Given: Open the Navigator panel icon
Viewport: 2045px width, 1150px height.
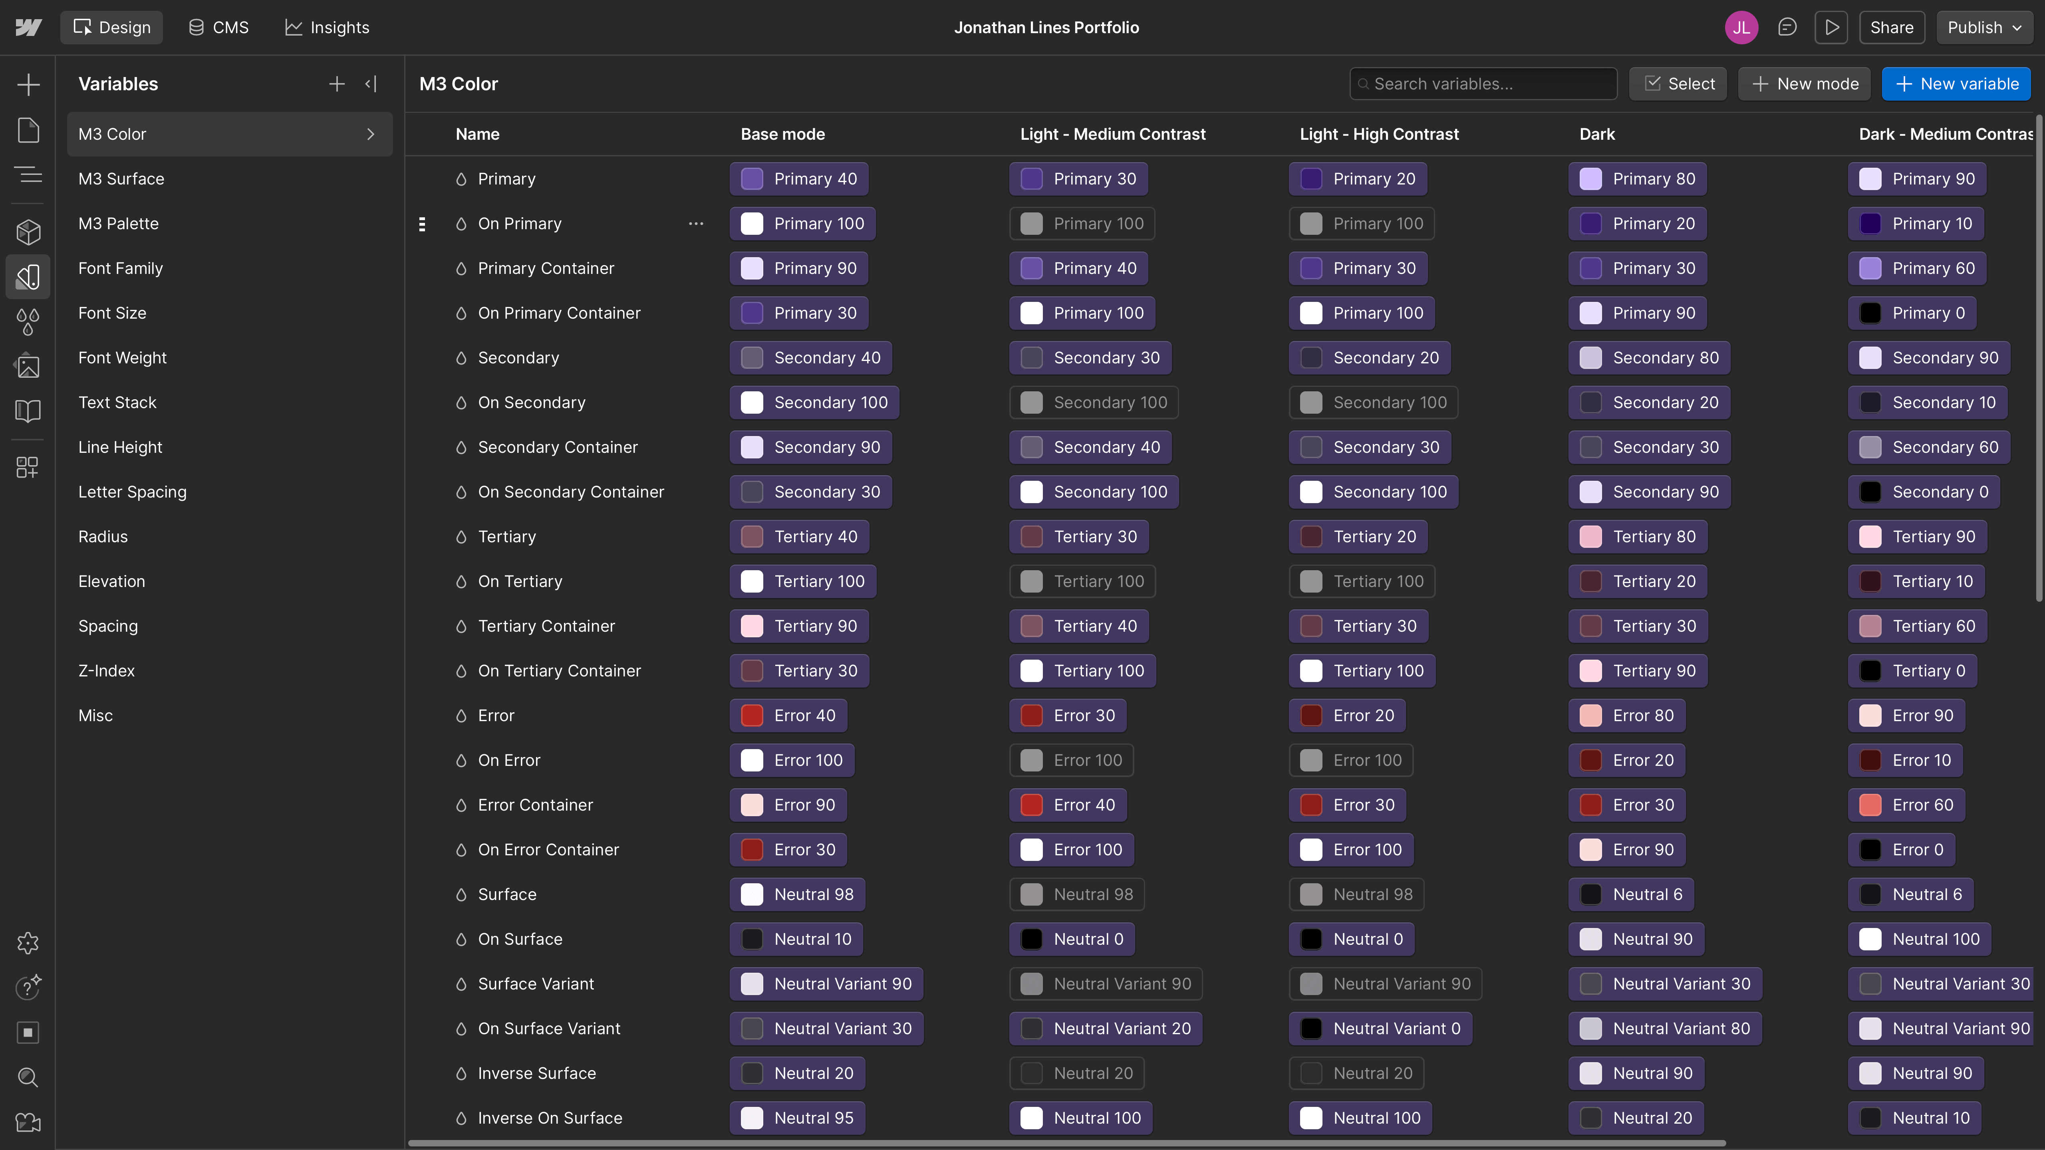Looking at the screenshot, I should (28, 174).
